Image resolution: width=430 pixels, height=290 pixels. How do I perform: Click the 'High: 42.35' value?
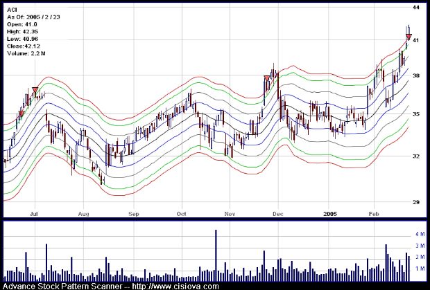click(x=22, y=31)
